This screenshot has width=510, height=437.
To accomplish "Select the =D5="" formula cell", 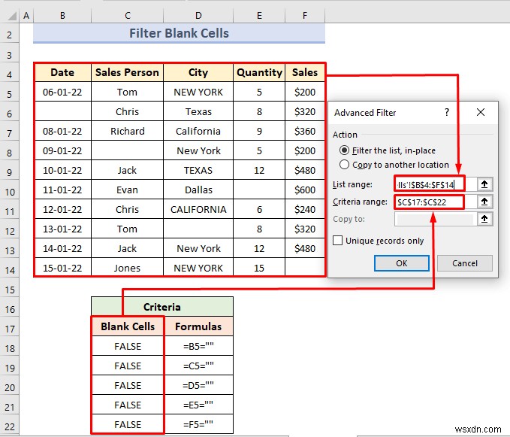I will point(198,385).
